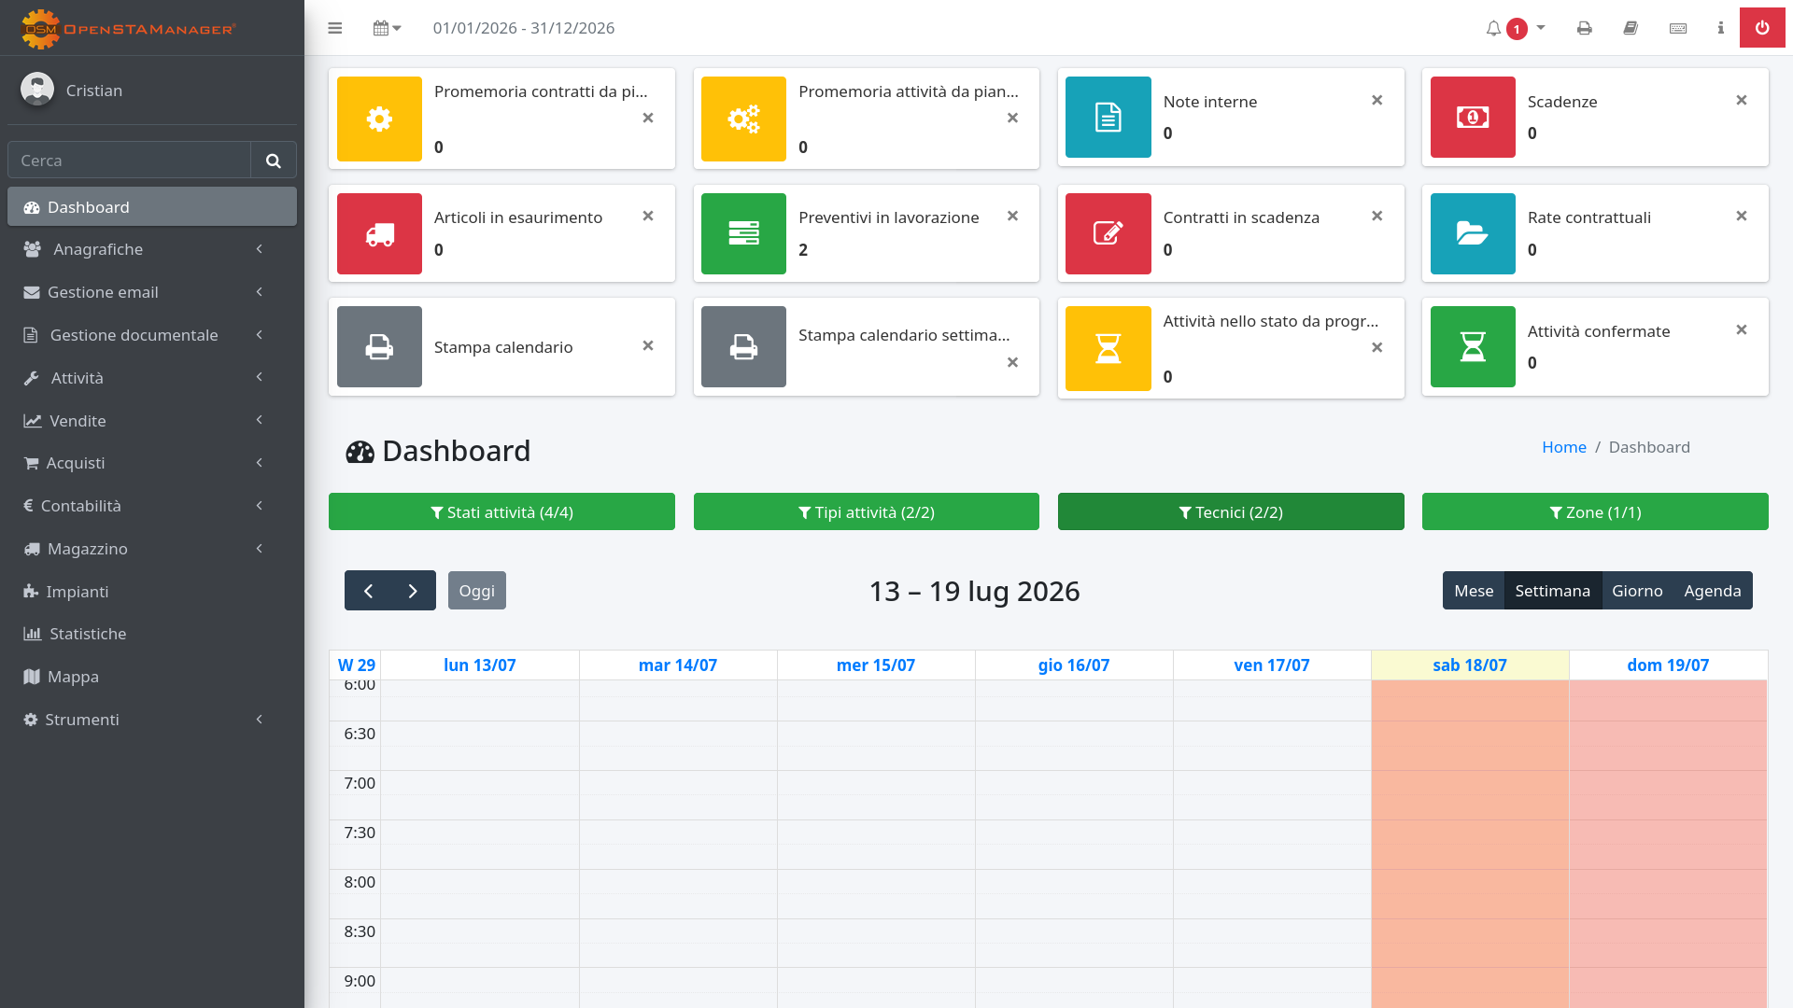This screenshot has height=1008, width=1793.
Task: Open the Stati attività filter
Action: pyautogui.click(x=501, y=511)
